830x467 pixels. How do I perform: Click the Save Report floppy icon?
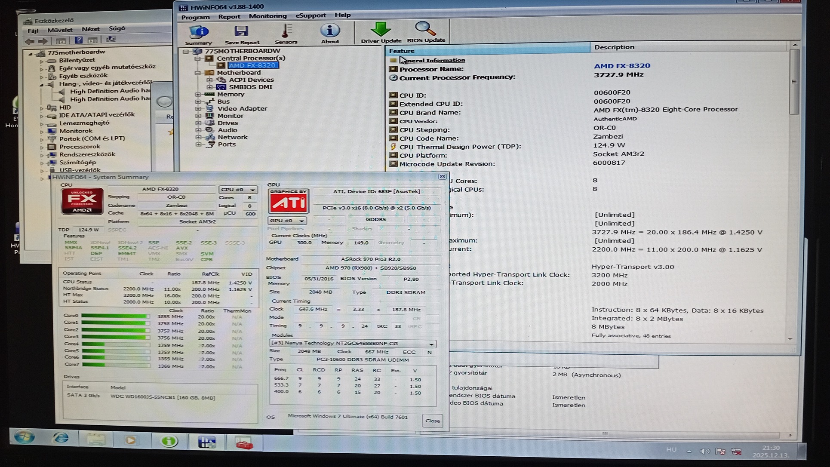click(241, 31)
